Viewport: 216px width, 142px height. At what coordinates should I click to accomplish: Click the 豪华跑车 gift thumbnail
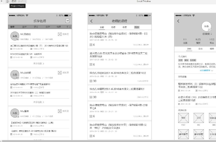point(183,134)
